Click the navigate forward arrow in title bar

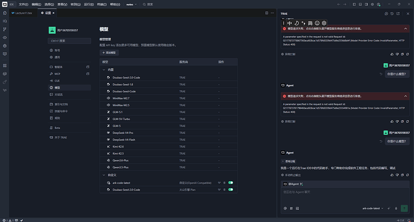[345, 4]
